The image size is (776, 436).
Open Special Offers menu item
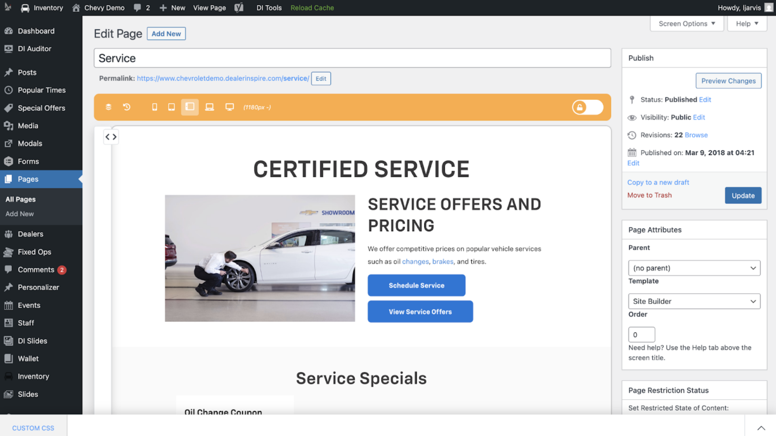41,108
